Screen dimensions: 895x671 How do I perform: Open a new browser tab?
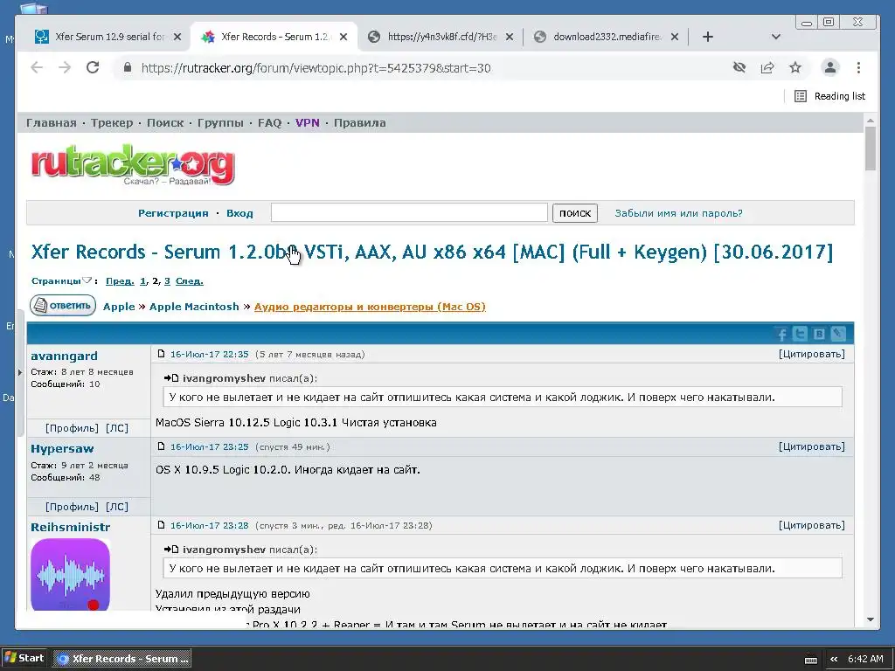708,37
